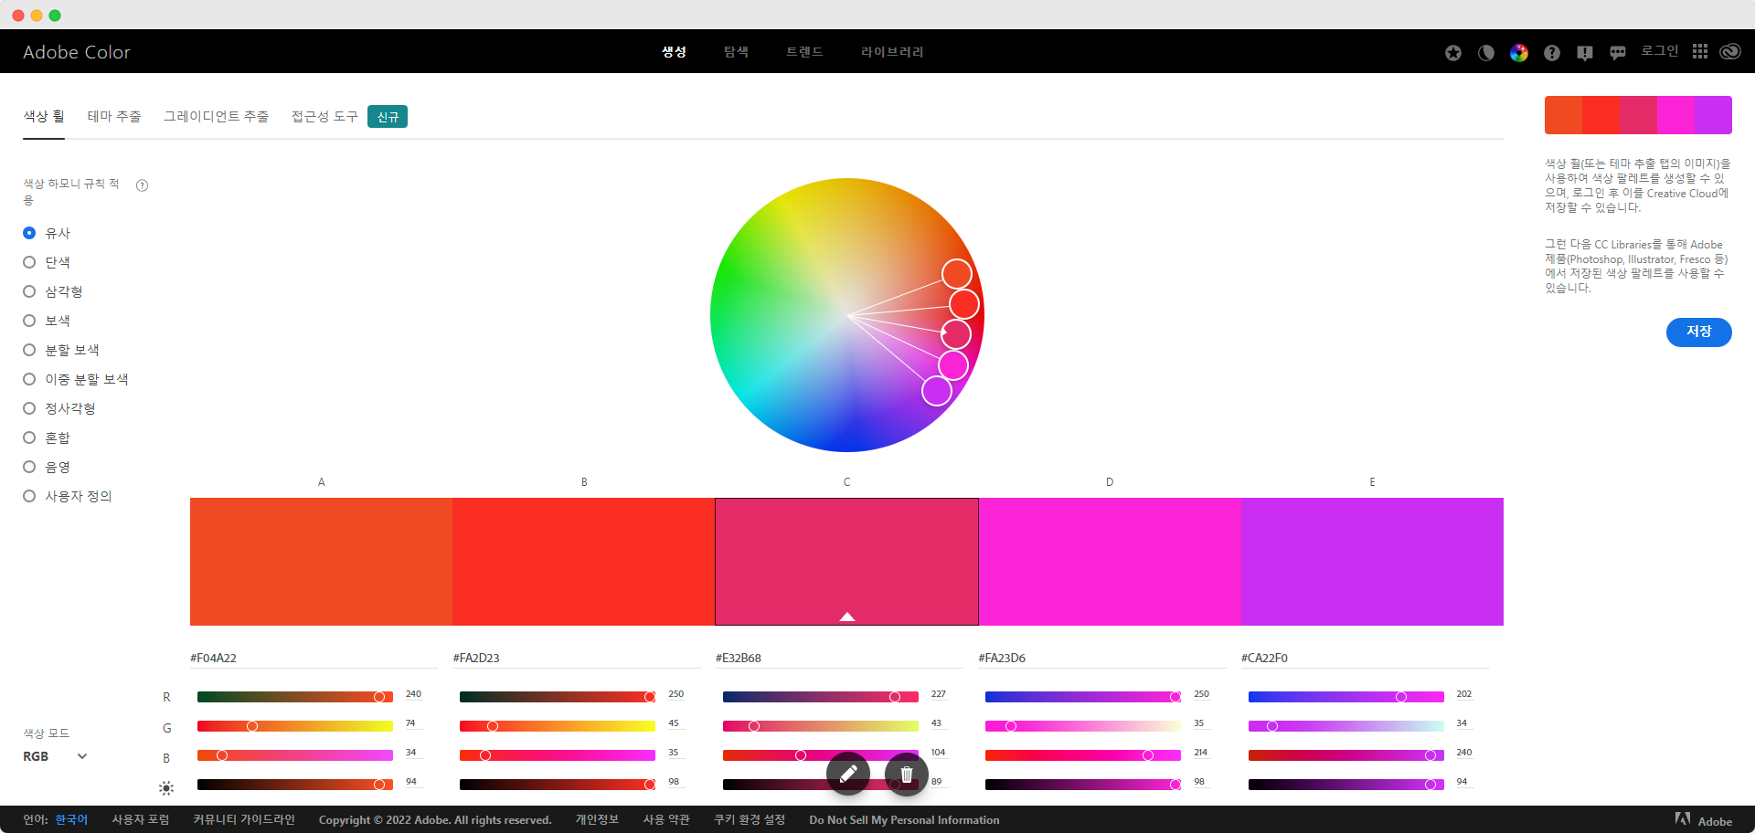Click the #F04A22 hex input field
Image resolution: width=1755 pixels, height=833 pixels.
tap(314, 658)
